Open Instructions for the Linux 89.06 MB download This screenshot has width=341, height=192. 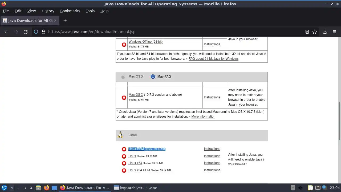click(212, 156)
